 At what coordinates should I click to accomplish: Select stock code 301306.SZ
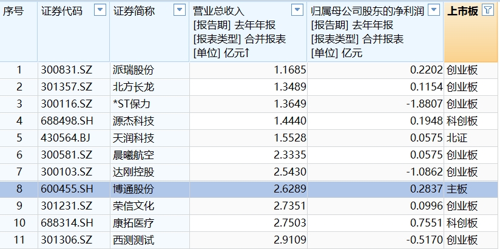coord(66,240)
